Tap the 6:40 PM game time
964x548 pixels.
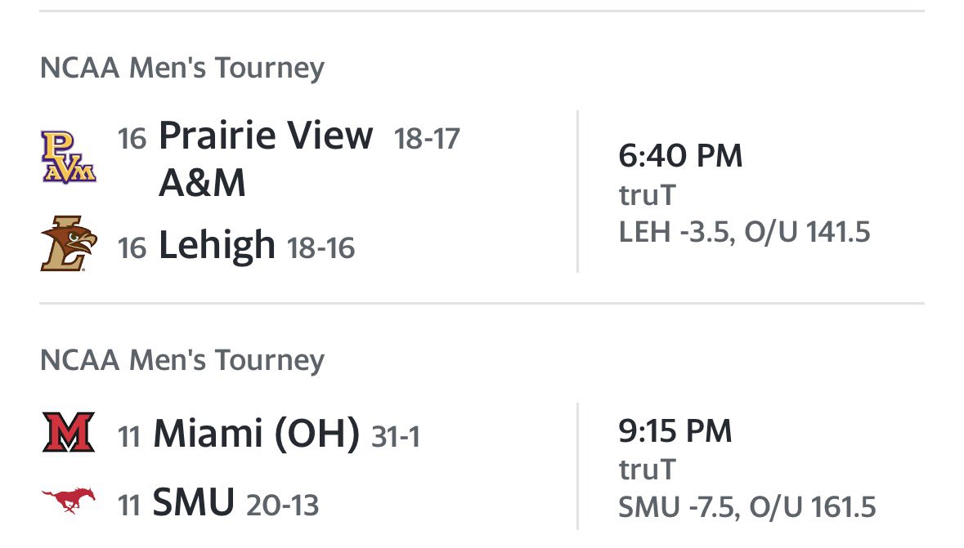[680, 155]
